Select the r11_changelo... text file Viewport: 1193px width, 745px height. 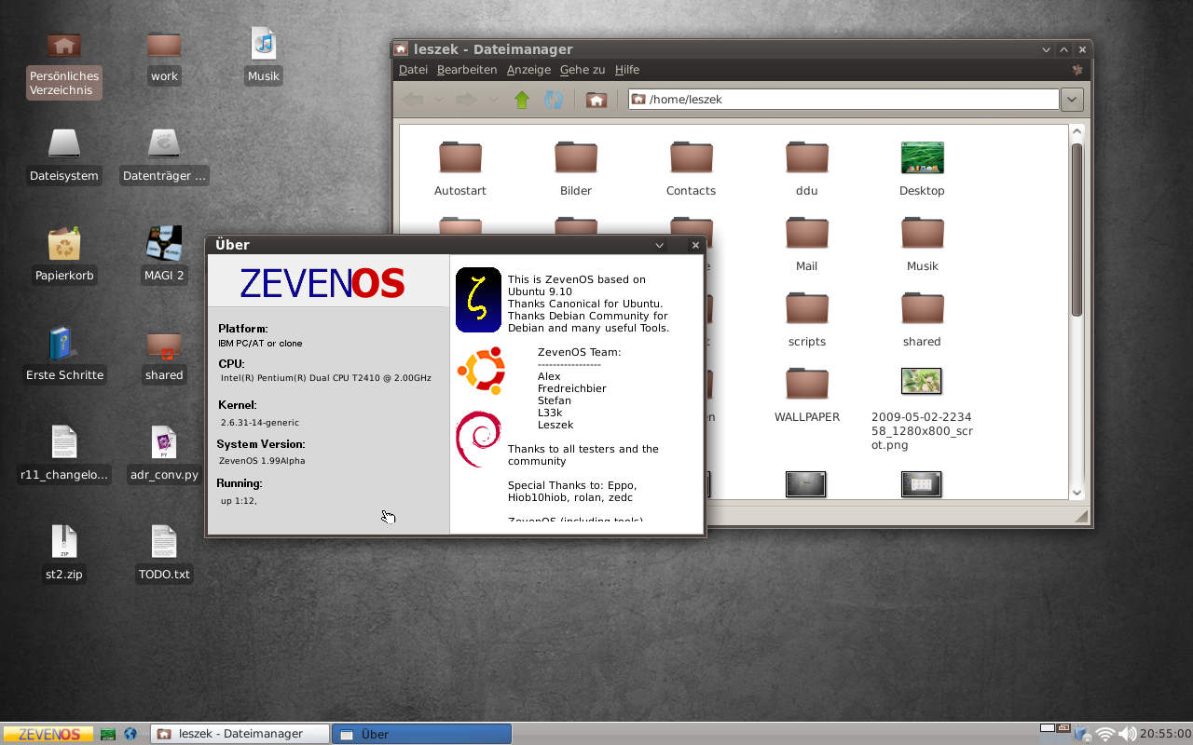click(x=64, y=454)
